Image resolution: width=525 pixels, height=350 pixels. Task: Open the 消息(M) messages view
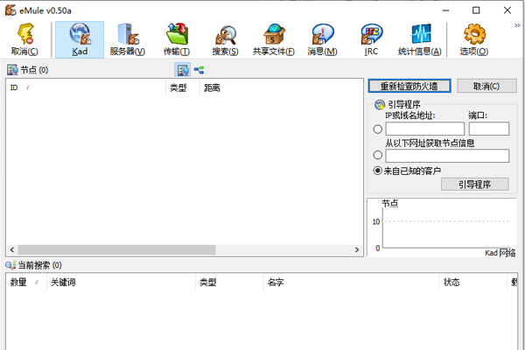[x=322, y=39]
